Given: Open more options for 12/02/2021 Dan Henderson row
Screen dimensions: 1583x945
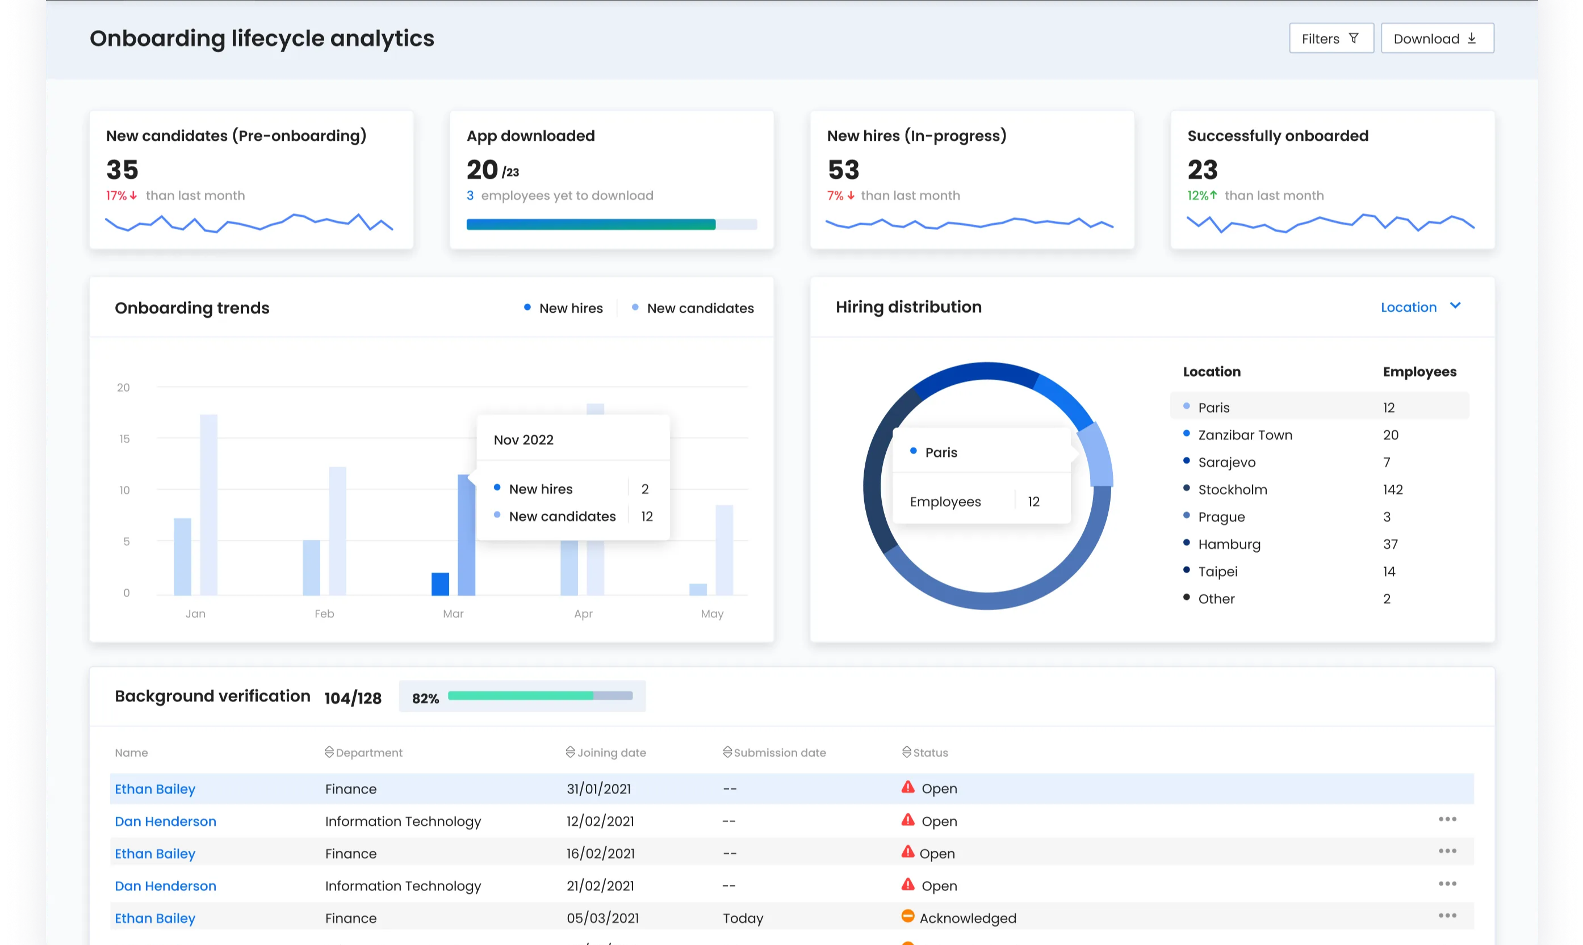Looking at the screenshot, I should point(1447,820).
